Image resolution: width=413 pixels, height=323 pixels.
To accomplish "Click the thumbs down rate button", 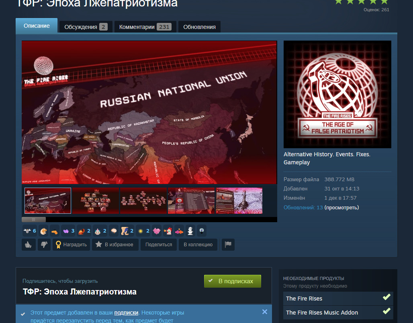I will [44, 245].
